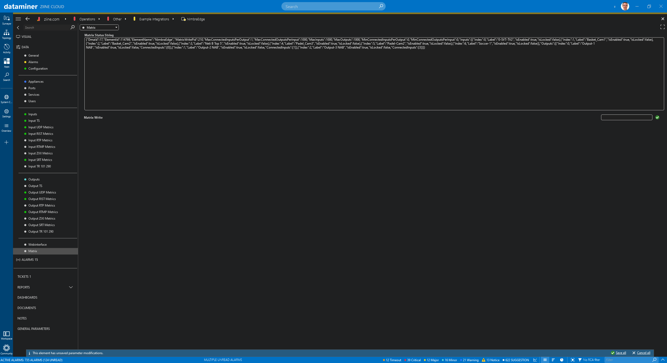667x363 pixels.
Task: Open the Surveyor sidebar icon
Action: click(x=7, y=20)
